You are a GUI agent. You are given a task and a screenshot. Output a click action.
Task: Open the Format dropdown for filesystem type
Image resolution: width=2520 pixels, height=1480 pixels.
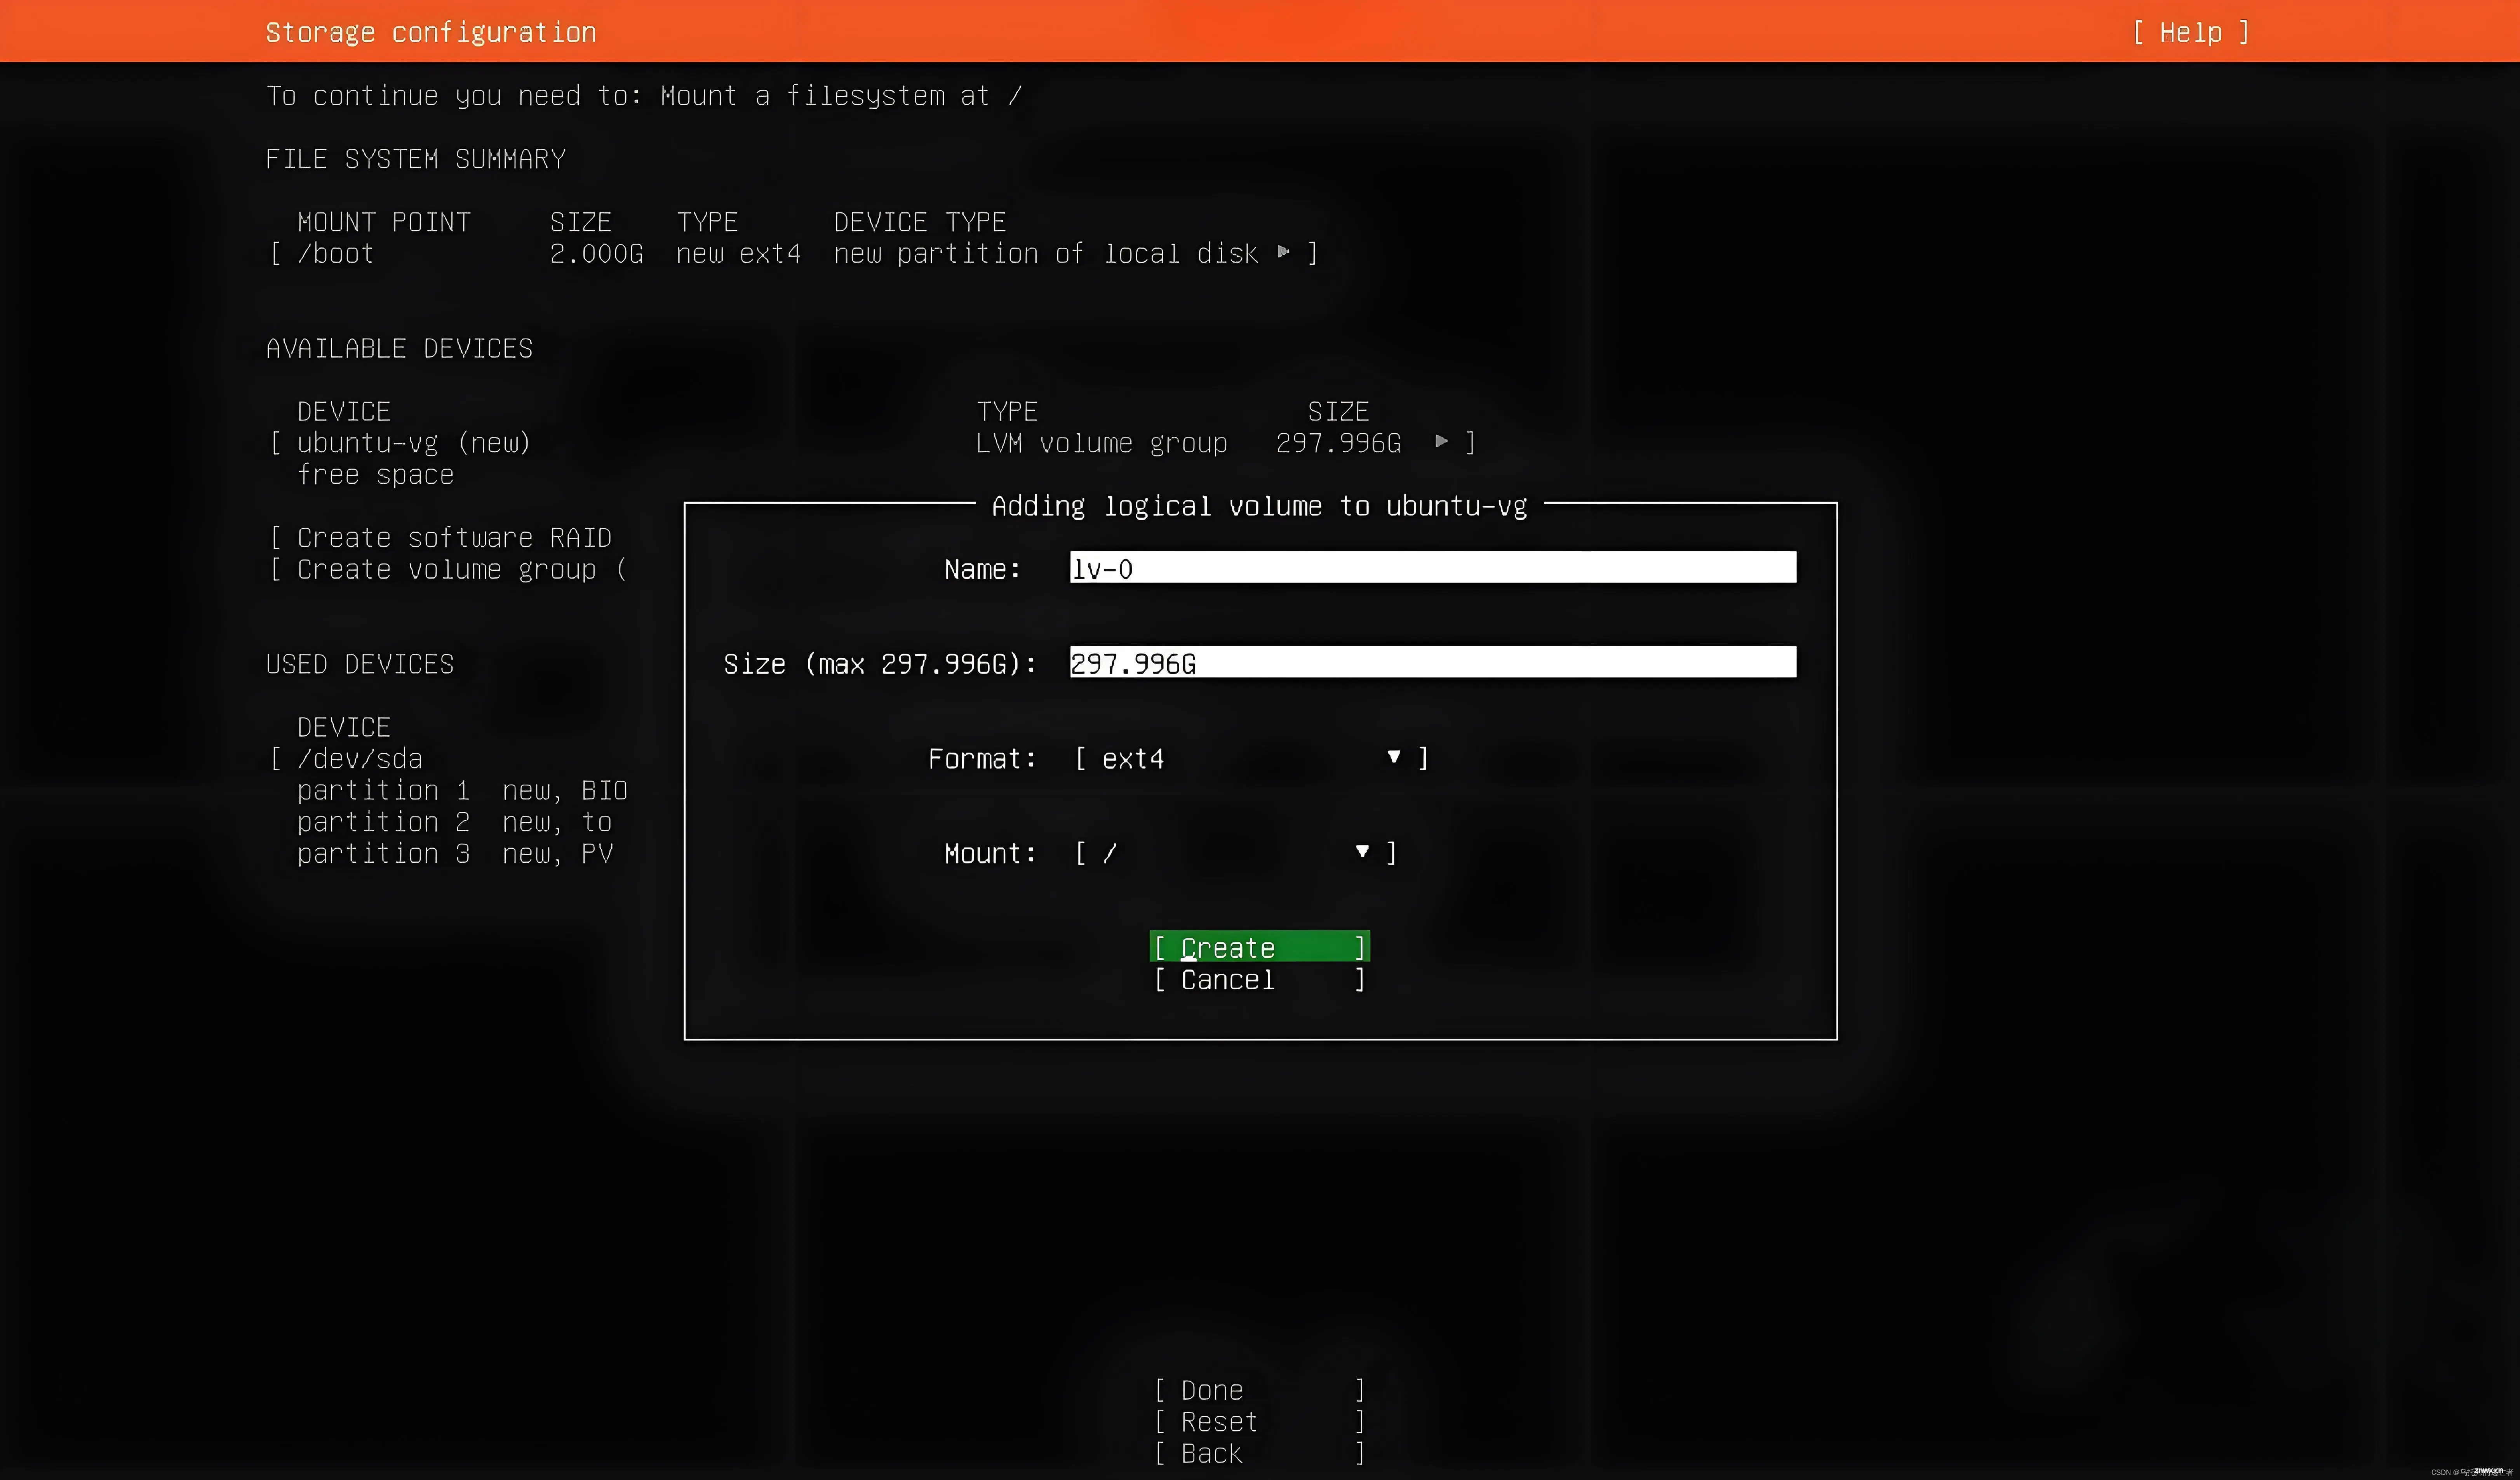1251,757
